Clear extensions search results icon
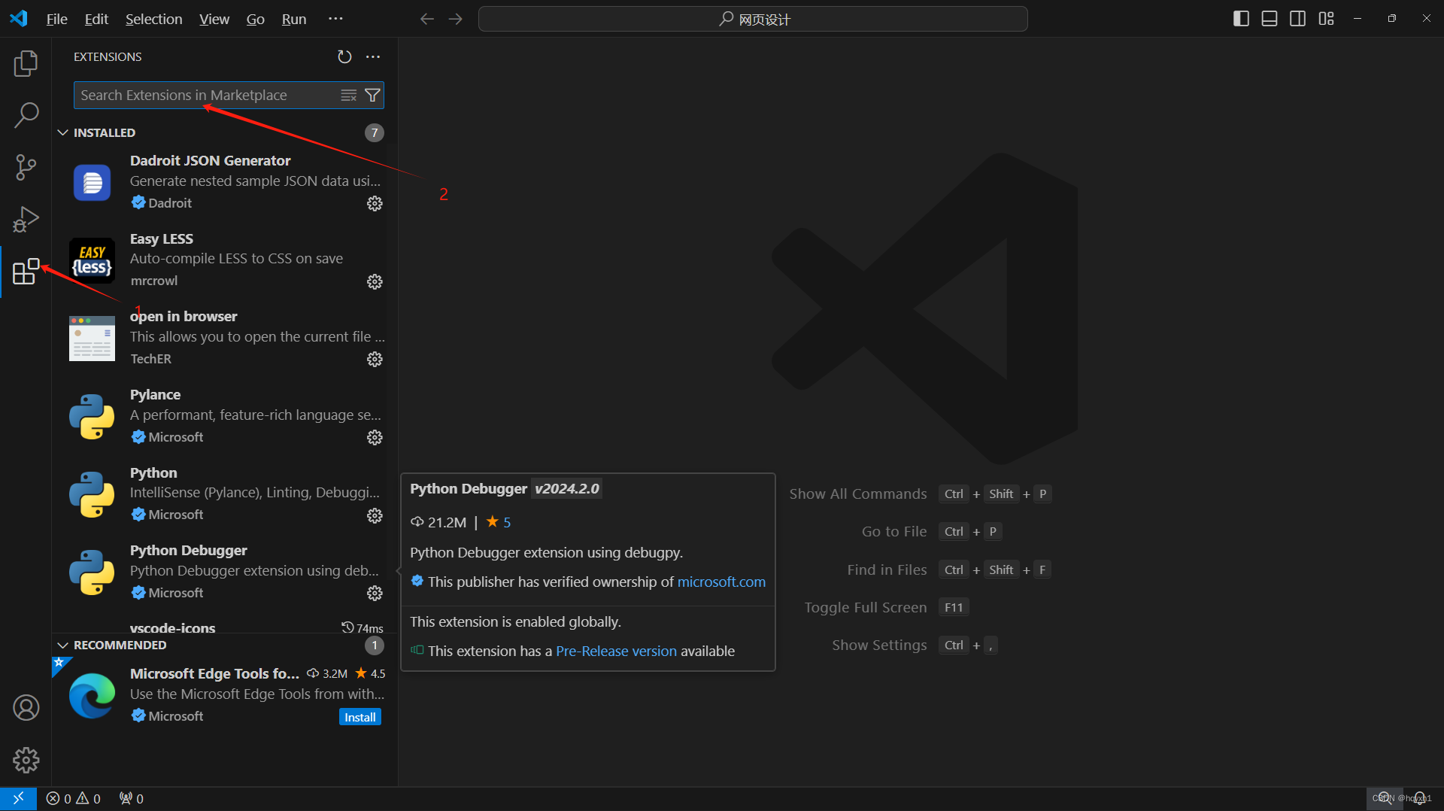The image size is (1444, 811). (349, 96)
